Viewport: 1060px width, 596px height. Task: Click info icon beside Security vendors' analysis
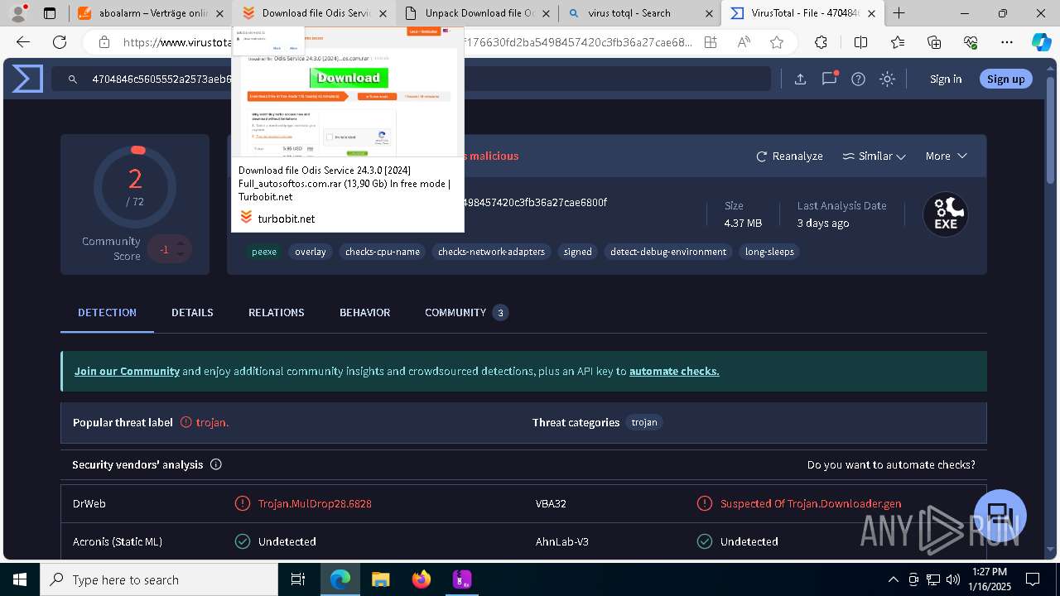pos(216,464)
